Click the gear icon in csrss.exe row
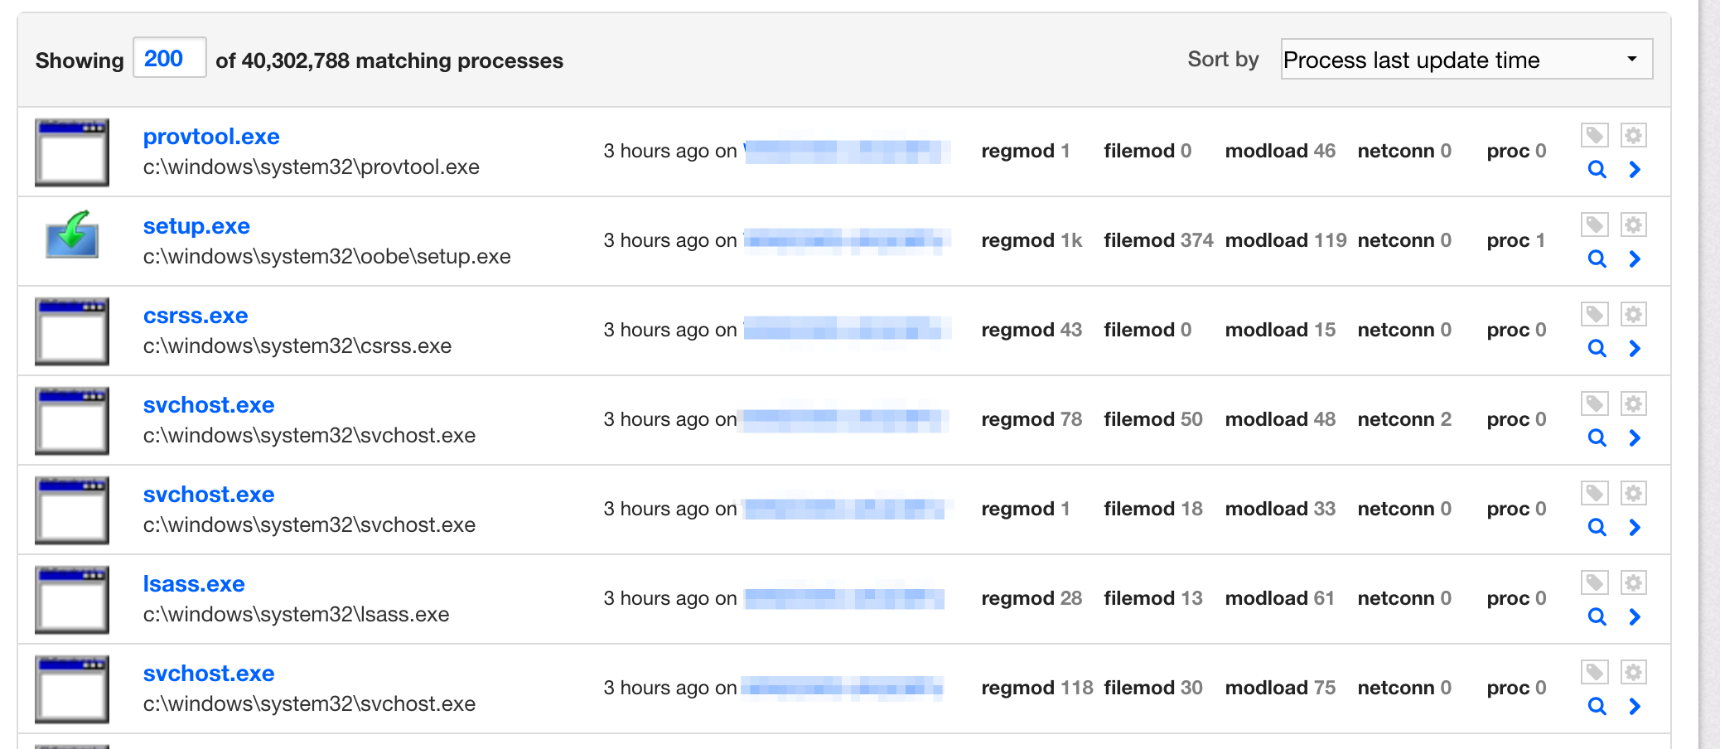 (1633, 314)
